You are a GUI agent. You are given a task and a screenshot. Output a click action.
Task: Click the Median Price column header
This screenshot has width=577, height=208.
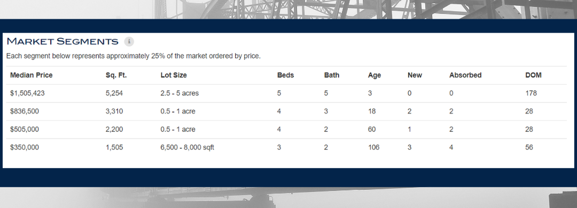click(x=32, y=75)
